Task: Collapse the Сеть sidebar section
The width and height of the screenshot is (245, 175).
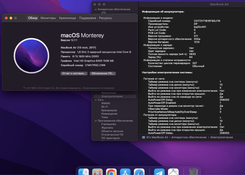Action: click(96, 100)
